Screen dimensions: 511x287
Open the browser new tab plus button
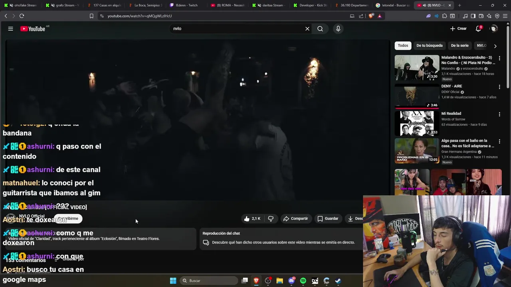point(460,5)
